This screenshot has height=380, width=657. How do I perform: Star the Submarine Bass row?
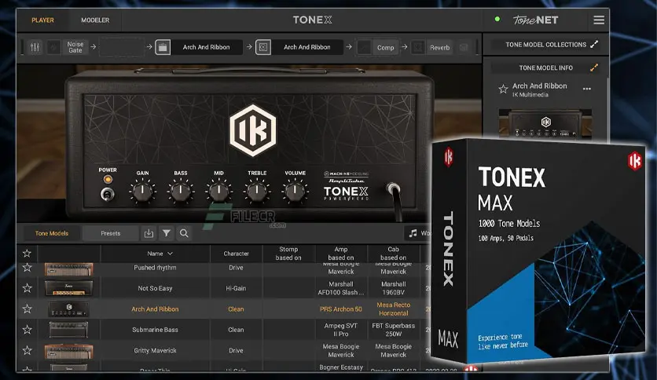coord(27,330)
